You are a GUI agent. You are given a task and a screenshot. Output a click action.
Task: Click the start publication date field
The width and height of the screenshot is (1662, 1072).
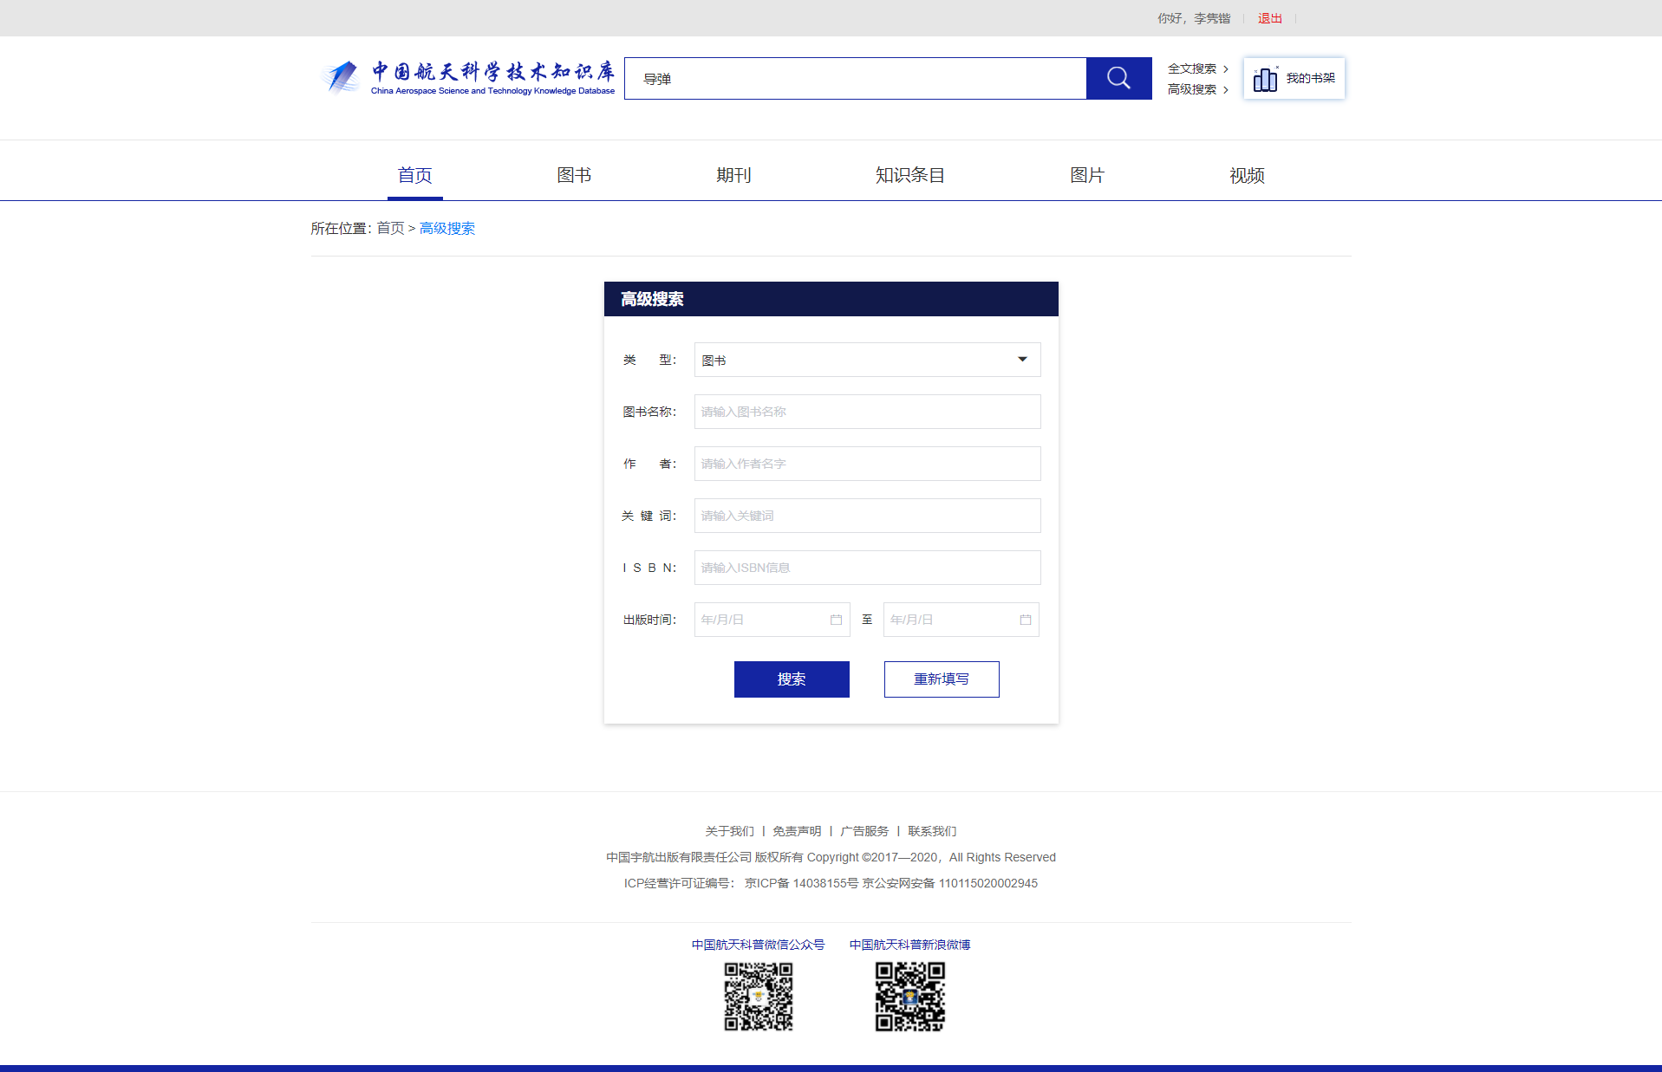pos(772,620)
